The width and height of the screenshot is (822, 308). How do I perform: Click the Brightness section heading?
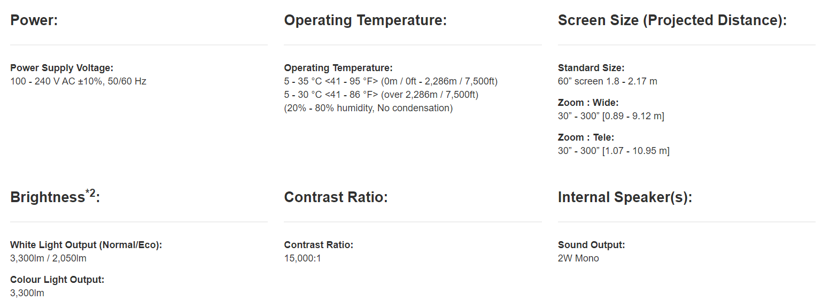pos(47,198)
